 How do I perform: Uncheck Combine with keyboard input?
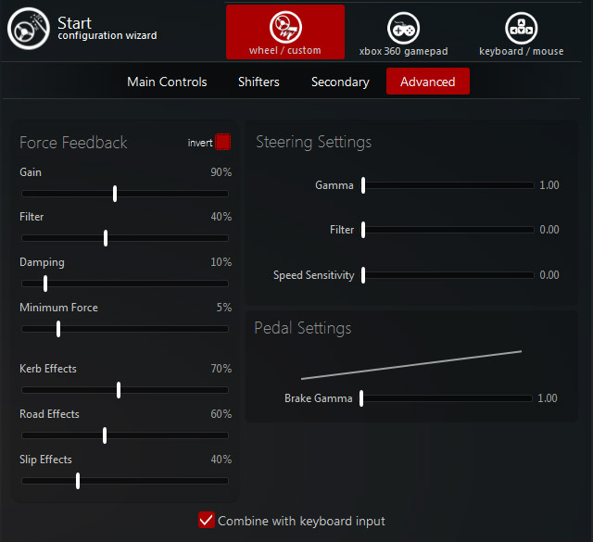[207, 520]
